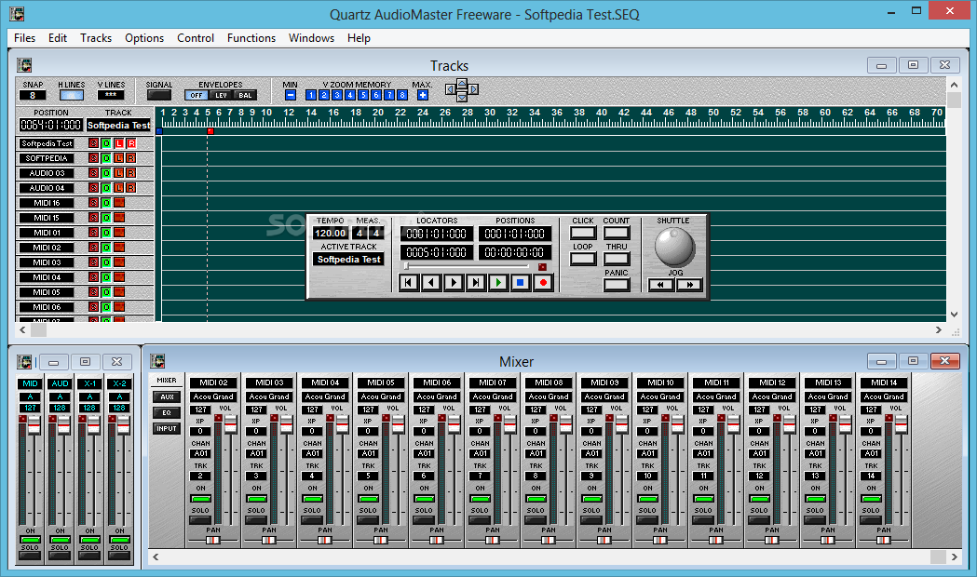Image resolution: width=977 pixels, height=577 pixels.
Task: Toggle the red record button on MIDI 03 track
Action: click(119, 262)
